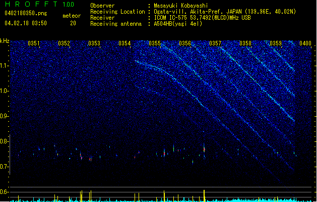The height and width of the screenshot is (202, 317).
Task: Click the Receiver label
Action: [102, 18]
